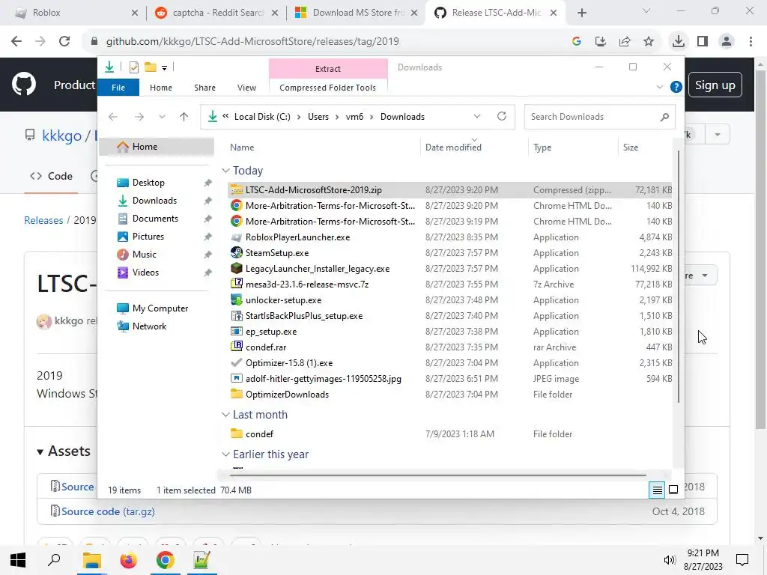Screen dimensions: 767x575
Task: Open Pictures in the navigation pane
Action: (x=148, y=237)
